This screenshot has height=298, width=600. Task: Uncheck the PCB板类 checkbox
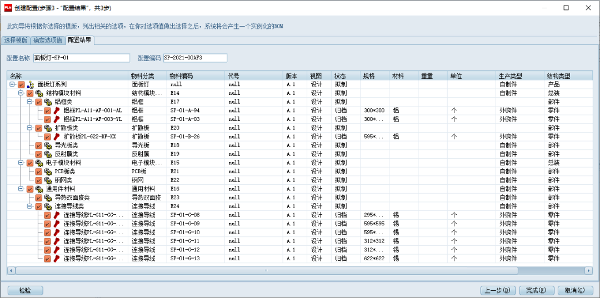click(x=39, y=171)
